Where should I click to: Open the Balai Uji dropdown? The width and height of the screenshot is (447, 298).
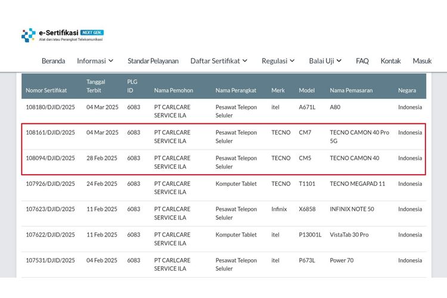[325, 61]
